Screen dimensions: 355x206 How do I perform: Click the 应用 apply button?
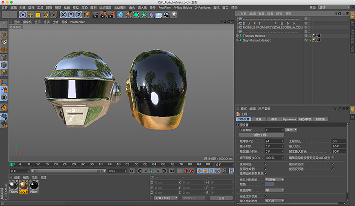pyautogui.click(x=221, y=198)
